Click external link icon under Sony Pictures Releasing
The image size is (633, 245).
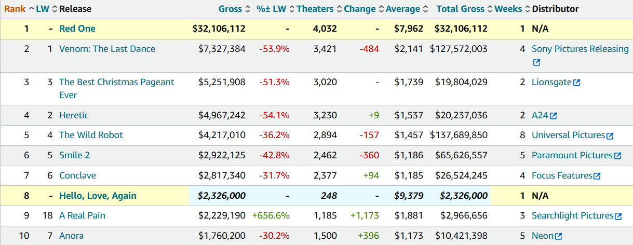(x=536, y=62)
